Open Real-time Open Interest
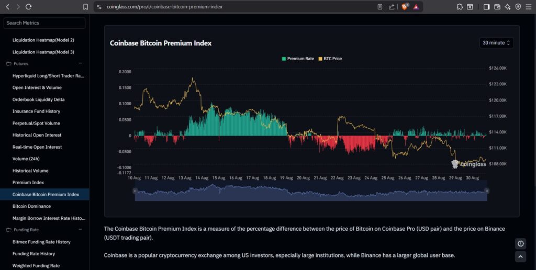The image size is (536, 270). tap(37, 147)
